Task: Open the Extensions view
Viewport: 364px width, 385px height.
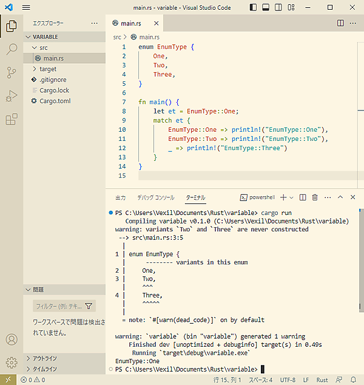Action: point(11,120)
